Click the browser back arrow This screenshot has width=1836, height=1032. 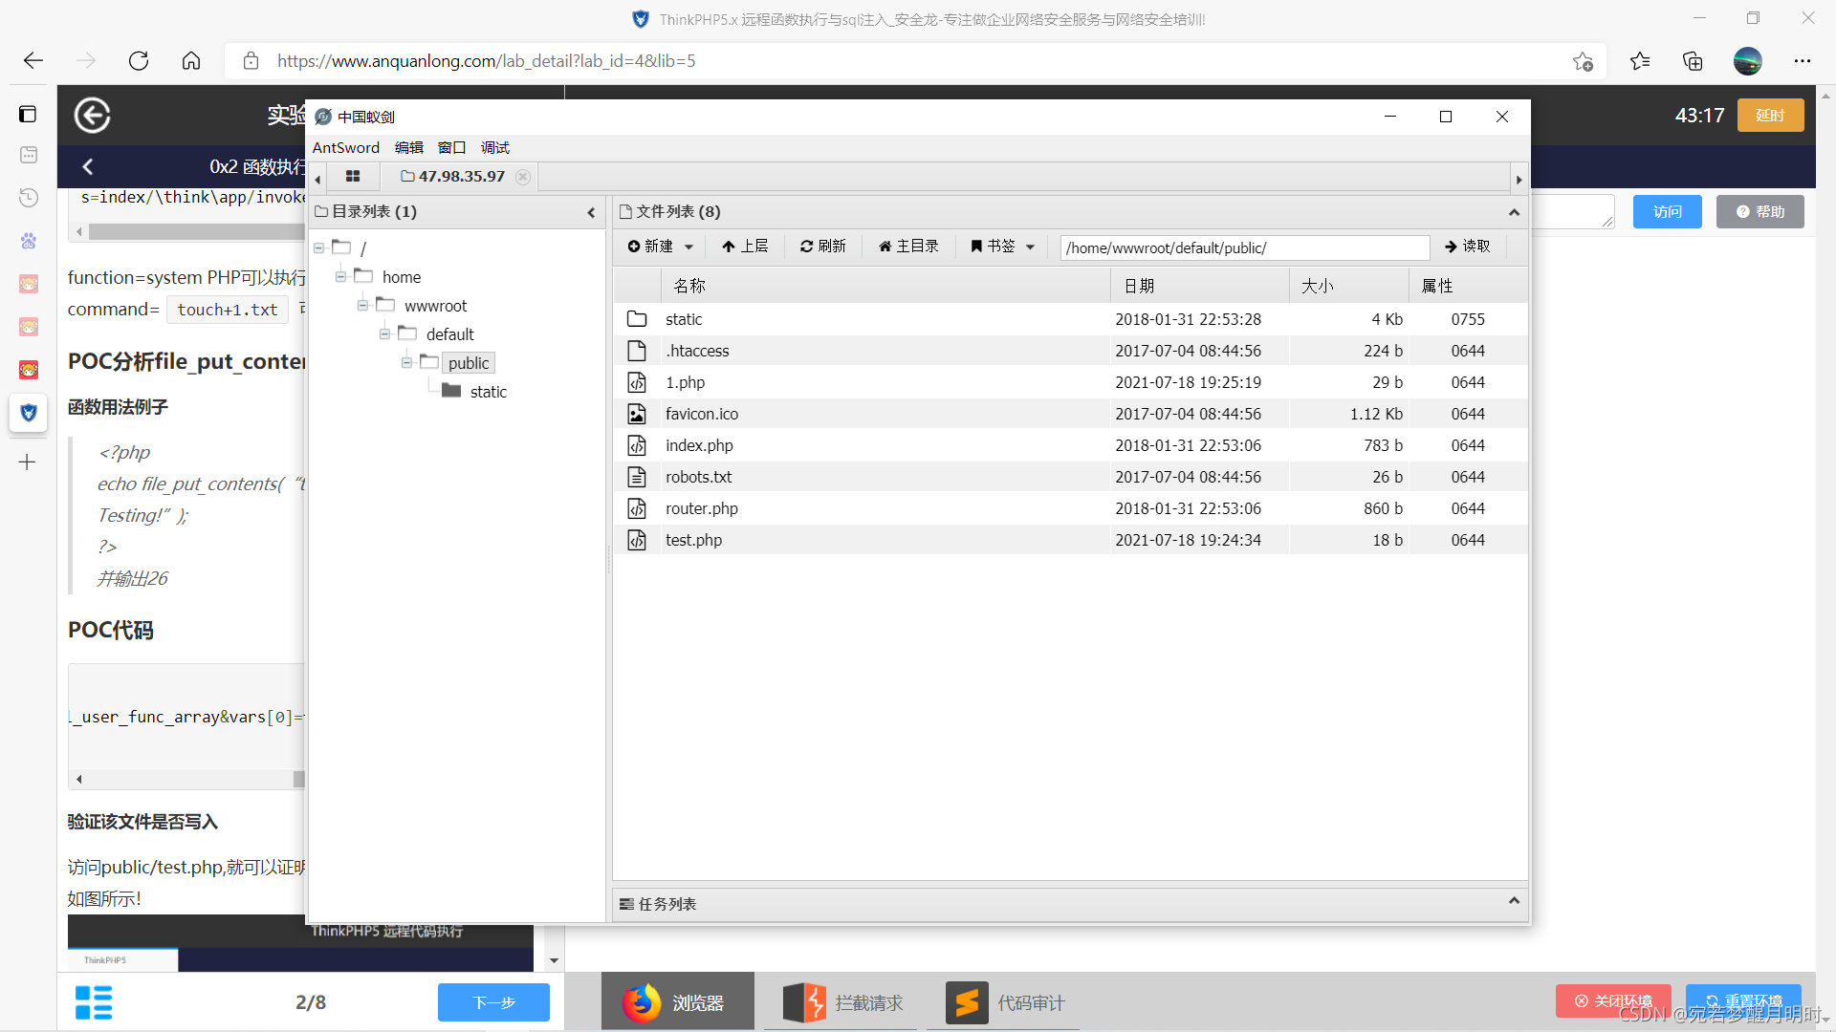[x=33, y=61]
